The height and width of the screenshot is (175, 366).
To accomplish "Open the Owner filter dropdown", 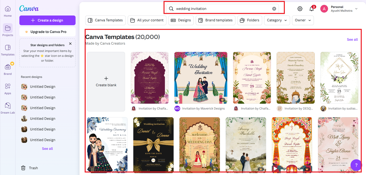I will [x=303, y=20].
